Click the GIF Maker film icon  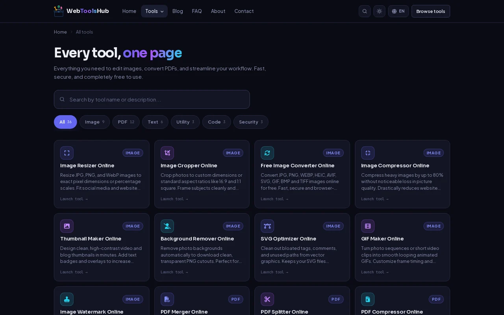[368, 226]
